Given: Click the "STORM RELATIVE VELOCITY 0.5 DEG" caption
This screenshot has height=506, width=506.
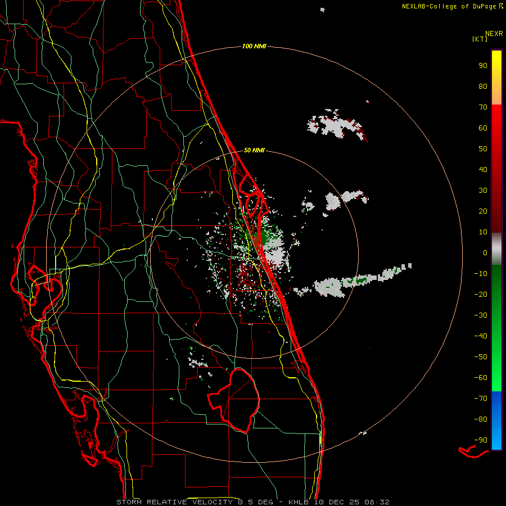Looking at the screenshot, I should click(195, 502).
